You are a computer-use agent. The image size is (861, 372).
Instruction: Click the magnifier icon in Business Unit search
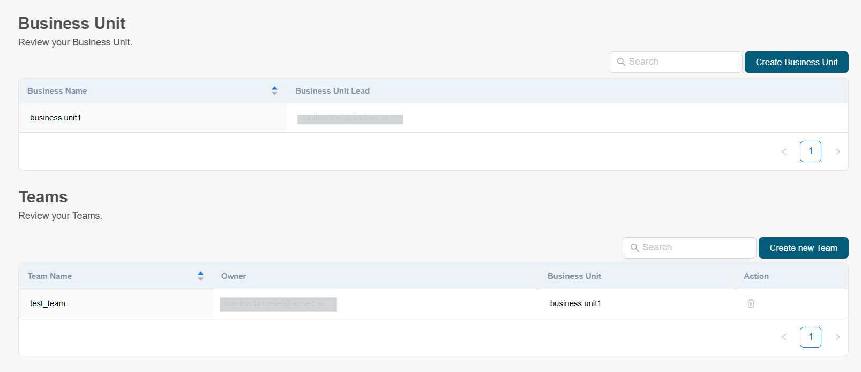[x=621, y=62]
